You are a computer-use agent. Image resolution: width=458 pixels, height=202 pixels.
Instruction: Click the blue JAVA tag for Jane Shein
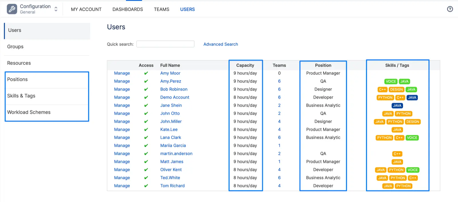397,106
